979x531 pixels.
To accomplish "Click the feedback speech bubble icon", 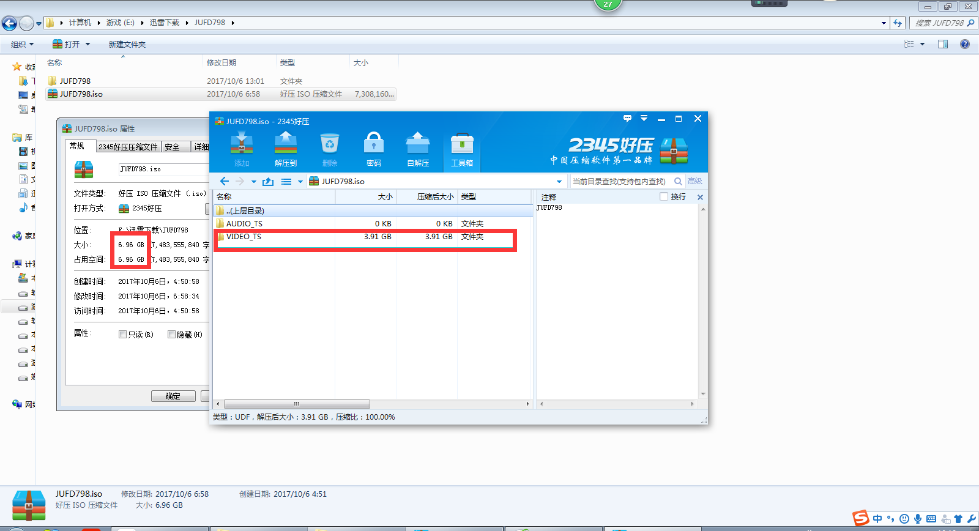I will [x=627, y=118].
